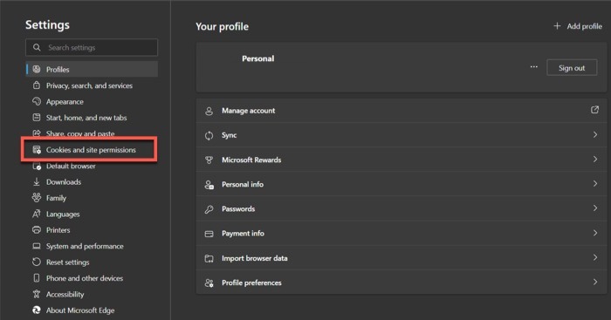This screenshot has width=611, height=320.
Task: Click the Sign out button
Action: pos(572,68)
